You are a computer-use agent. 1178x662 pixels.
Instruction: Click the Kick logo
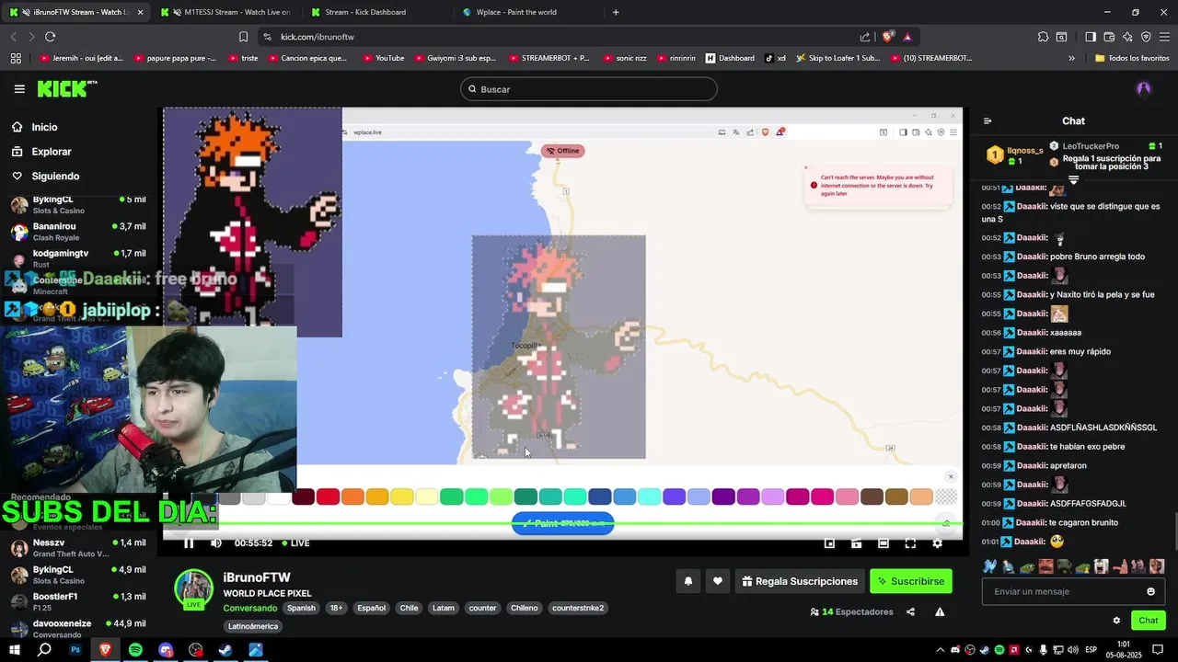(x=66, y=88)
